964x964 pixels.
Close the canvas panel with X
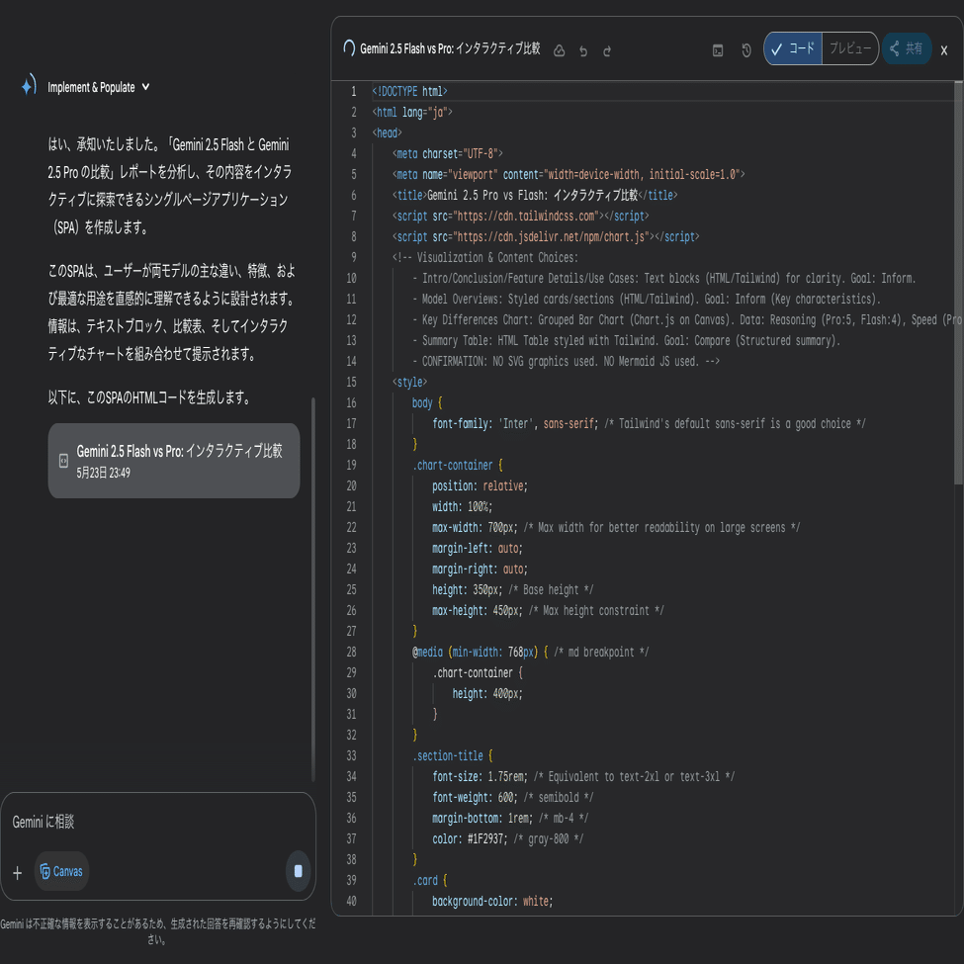[x=944, y=50]
